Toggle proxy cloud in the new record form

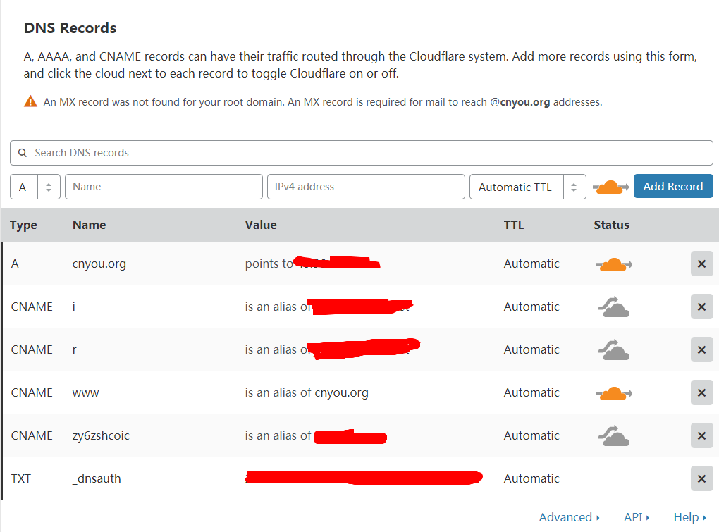pos(610,187)
